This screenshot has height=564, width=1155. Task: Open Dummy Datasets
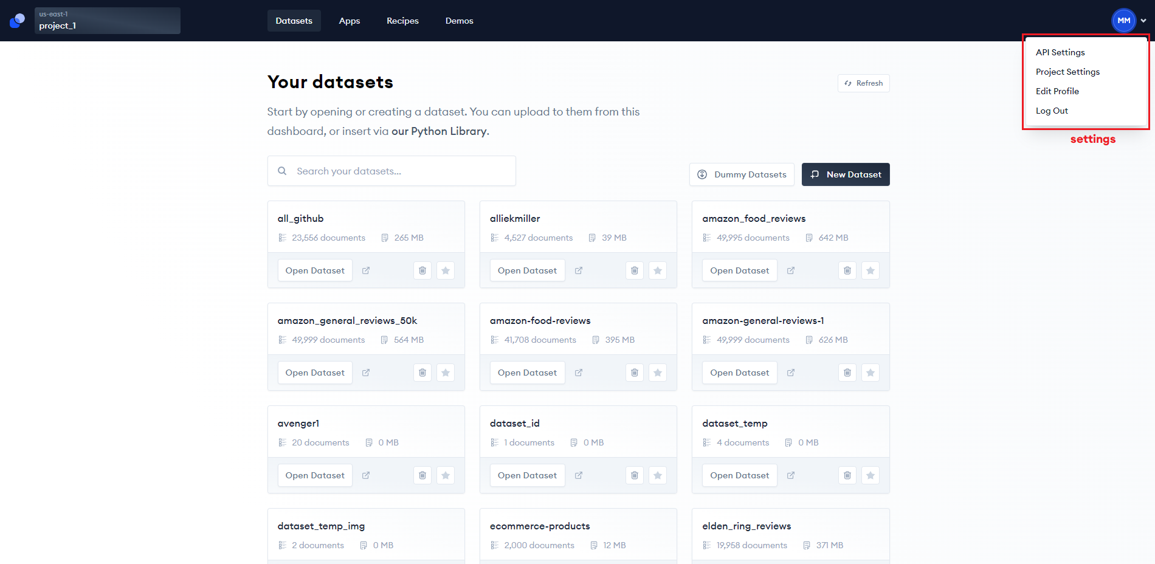[x=742, y=174]
